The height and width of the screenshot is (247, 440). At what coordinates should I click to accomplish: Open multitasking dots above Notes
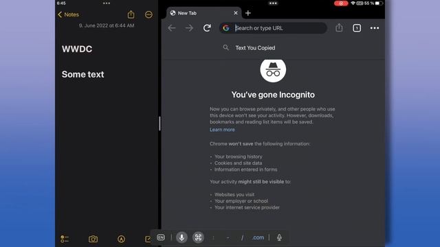point(107,3)
